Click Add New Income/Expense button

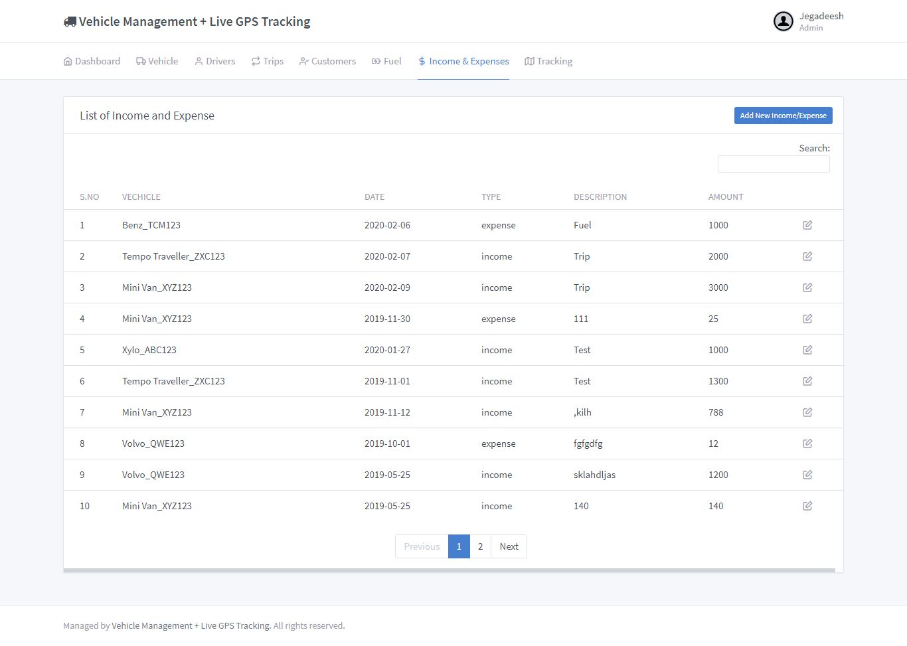783,116
